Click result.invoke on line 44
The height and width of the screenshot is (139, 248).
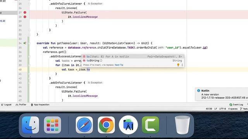[x=65, y=87]
